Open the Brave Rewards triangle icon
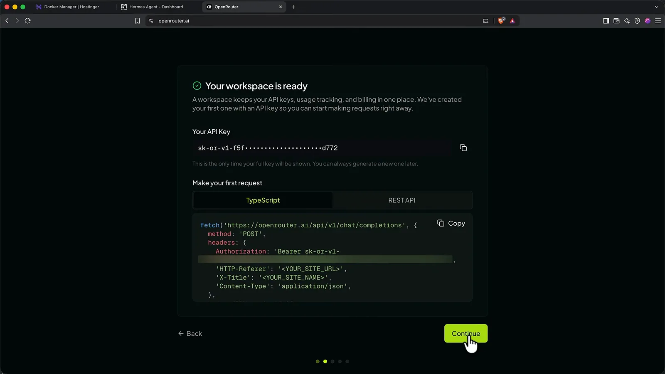Image resolution: width=665 pixels, height=374 pixels. (512, 21)
